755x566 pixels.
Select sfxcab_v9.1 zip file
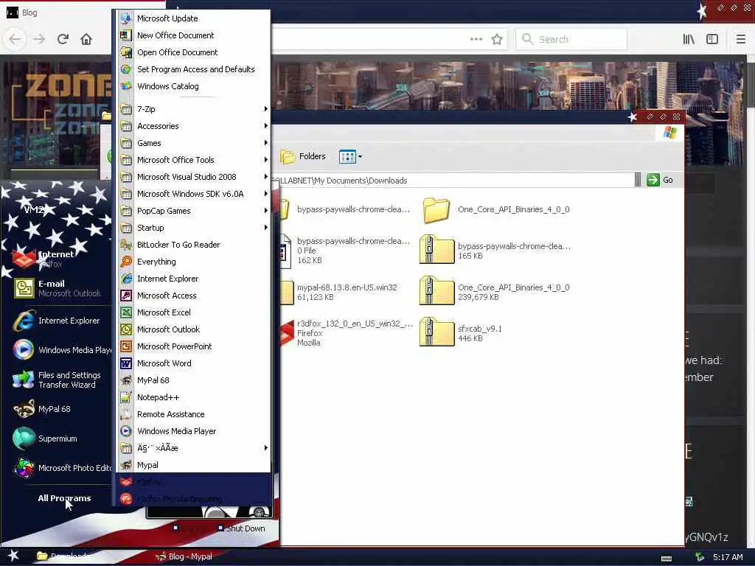coord(461,333)
